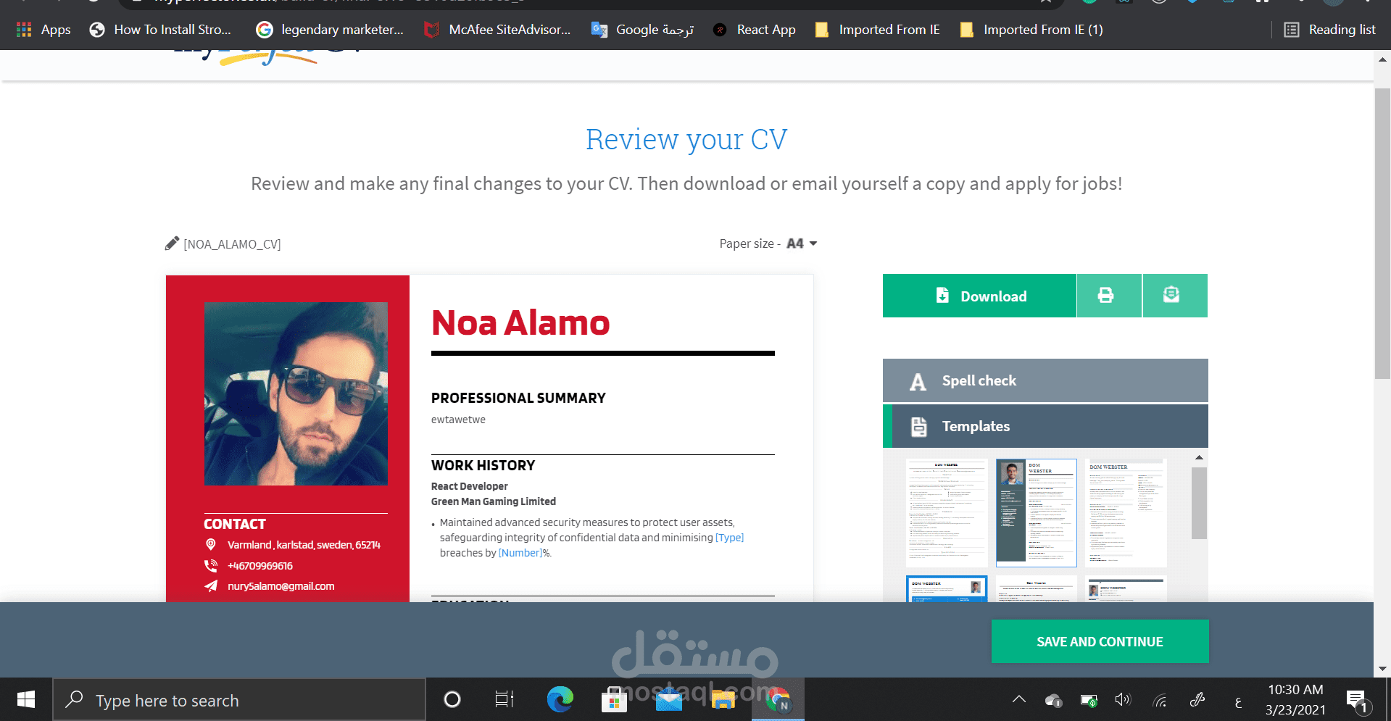
Task: Click the Download button
Action: pyautogui.click(x=979, y=296)
